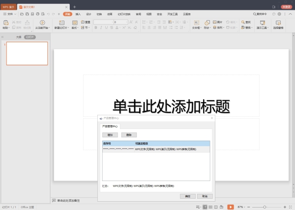Switch to Outline (大纲) view
295x210 pixels.
click(x=19, y=37)
